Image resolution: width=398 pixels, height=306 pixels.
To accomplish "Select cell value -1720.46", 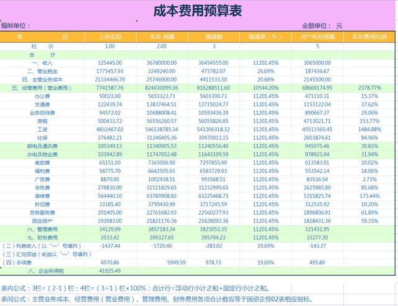I will point(162,246).
